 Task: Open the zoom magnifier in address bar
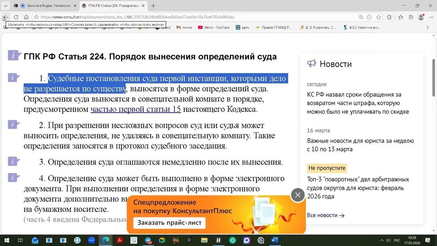tap(361, 17)
